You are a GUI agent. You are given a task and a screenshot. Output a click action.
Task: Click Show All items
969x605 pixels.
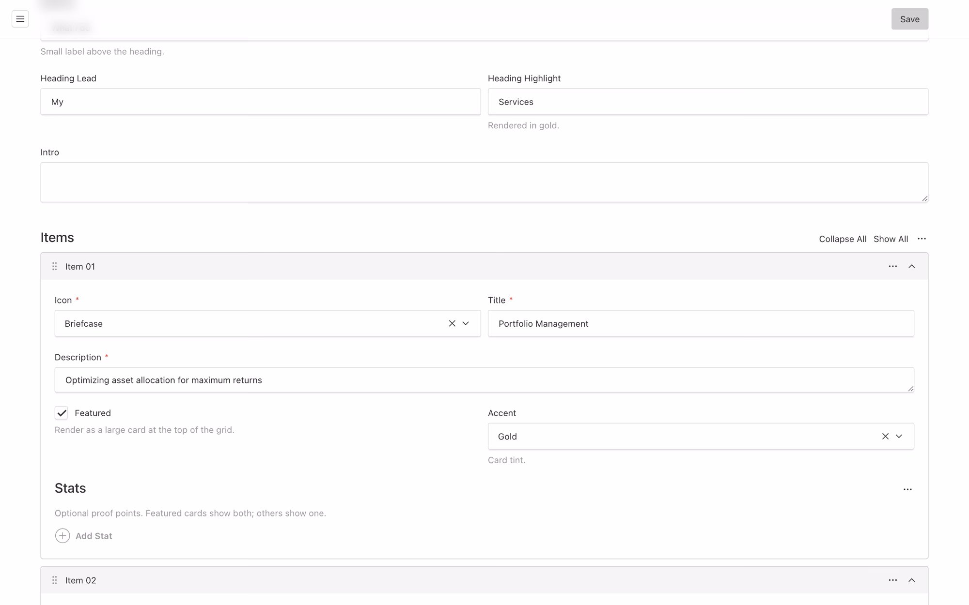point(891,239)
